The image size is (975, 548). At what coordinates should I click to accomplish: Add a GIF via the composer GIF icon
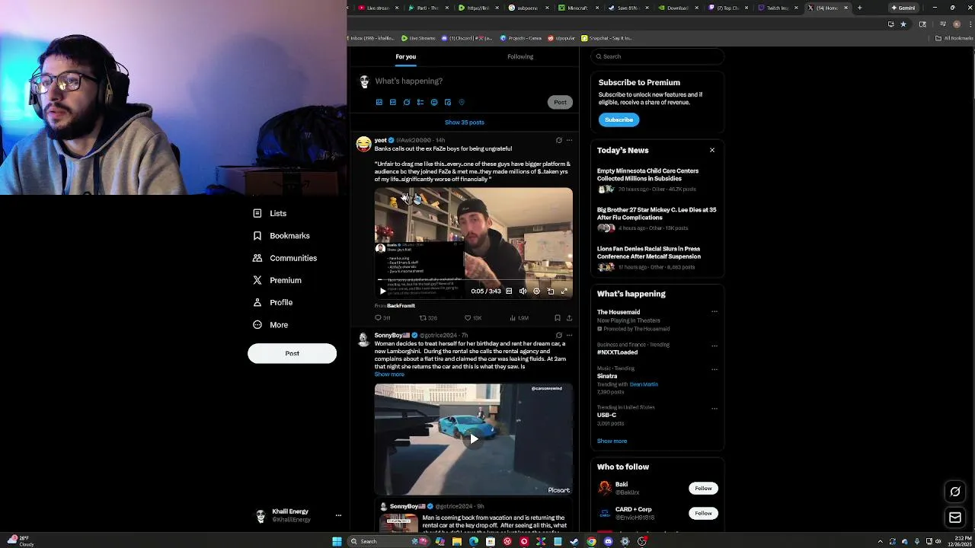(392, 102)
